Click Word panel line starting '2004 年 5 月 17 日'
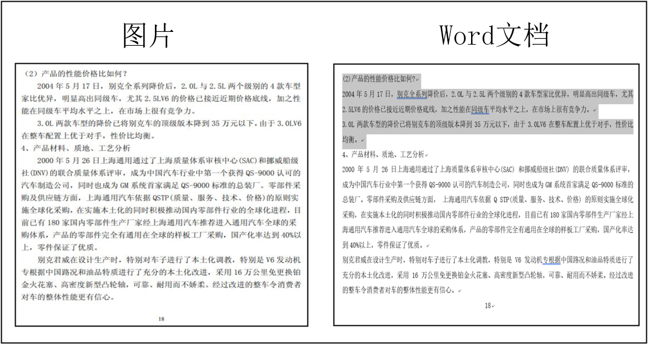 [488, 94]
